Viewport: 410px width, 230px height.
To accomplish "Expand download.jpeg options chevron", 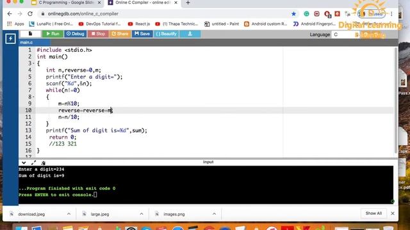I will point(69,214).
